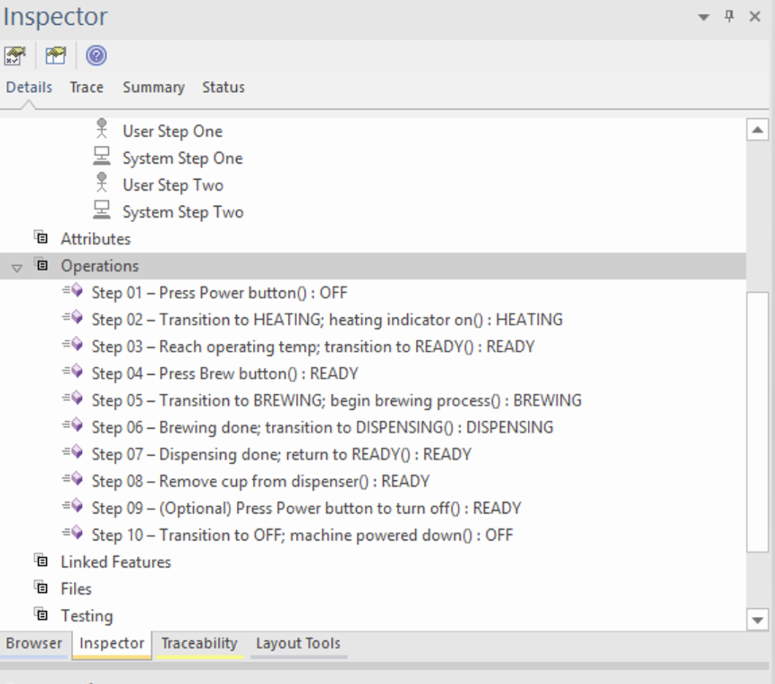Image resolution: width=775 pixels, height=684 pixels.
Task: Open the blue Help question mark icon
Action: click(96, 56)
